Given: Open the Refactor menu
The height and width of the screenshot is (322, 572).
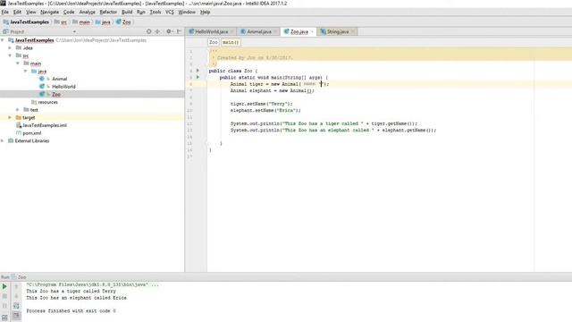Looking at the screenshot, I should [x=108, y=12].
